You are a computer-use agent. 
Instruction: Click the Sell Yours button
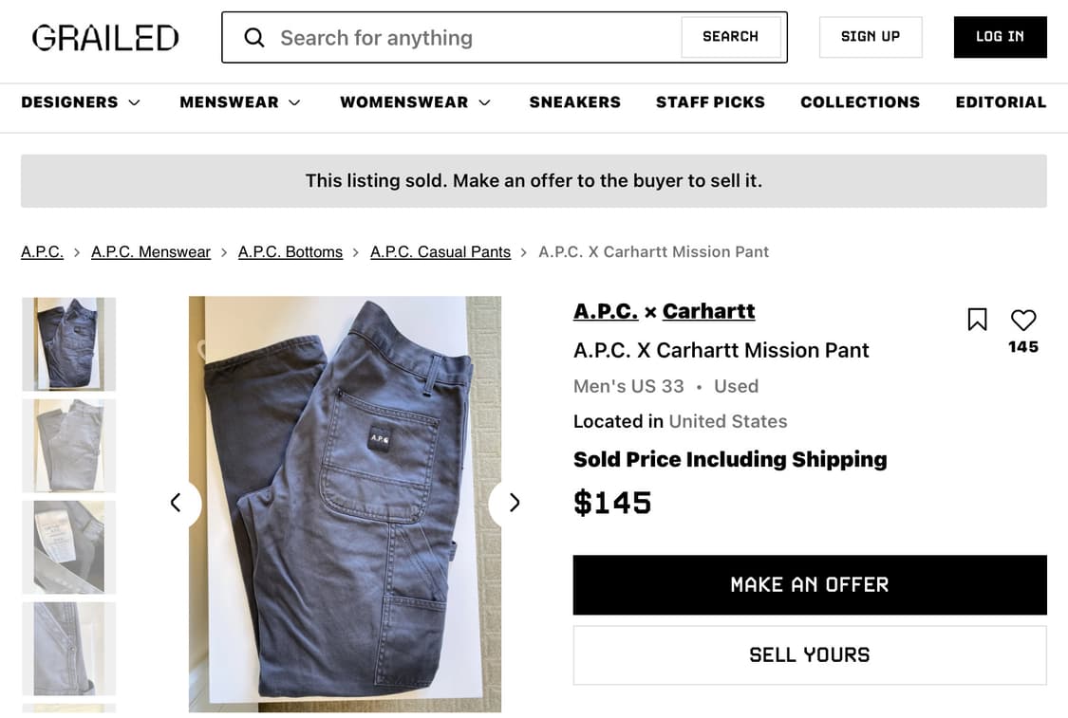pos(810,655)
